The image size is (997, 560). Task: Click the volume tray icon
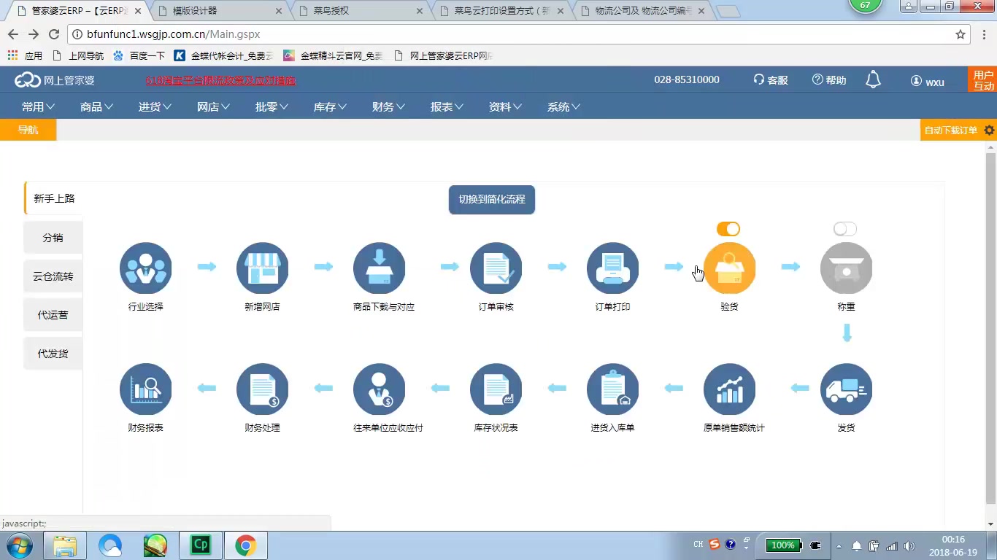point(909,545)
